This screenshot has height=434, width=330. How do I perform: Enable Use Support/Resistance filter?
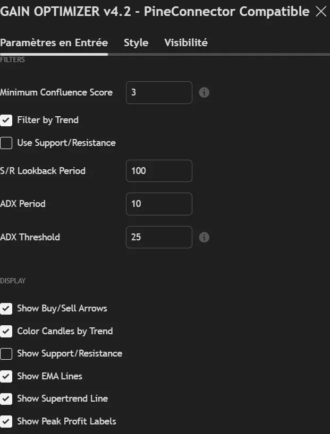click(x=7, y=143)
